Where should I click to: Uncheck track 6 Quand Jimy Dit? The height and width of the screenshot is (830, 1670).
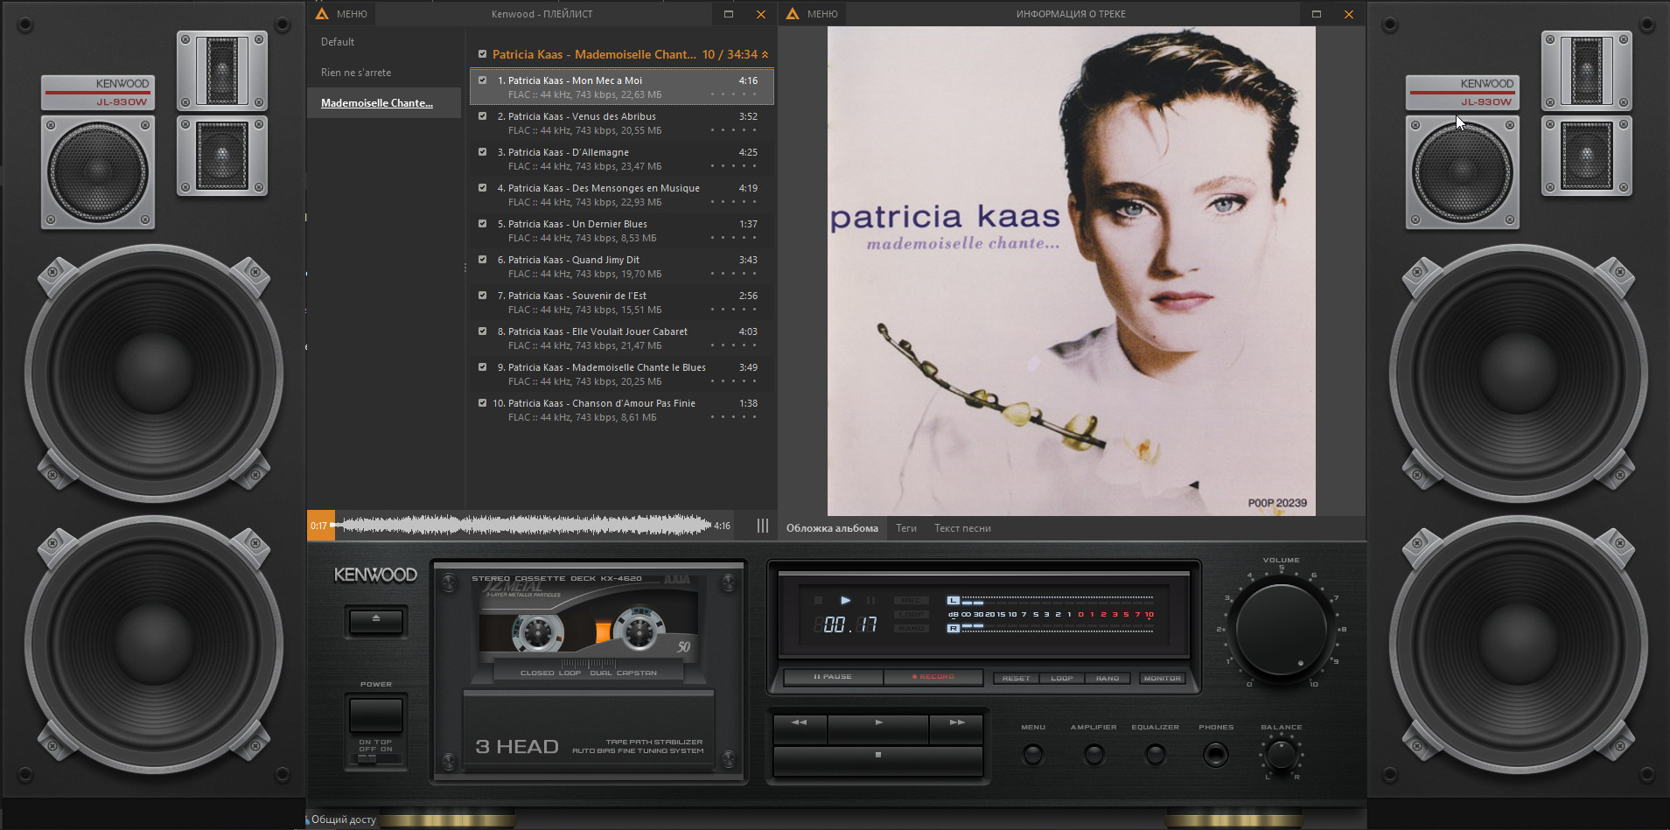click(482, 260)
